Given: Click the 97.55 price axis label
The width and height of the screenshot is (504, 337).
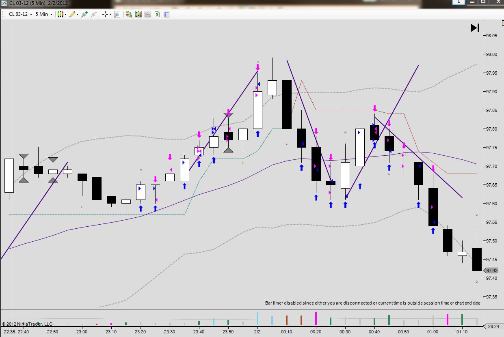Looking at the screenshot, I should tap(491, 222).
